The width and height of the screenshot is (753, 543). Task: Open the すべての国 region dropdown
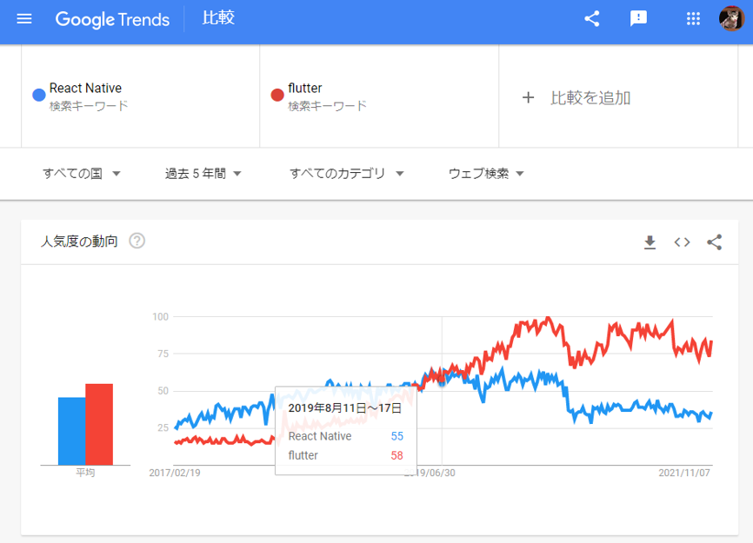coord(81,173)
